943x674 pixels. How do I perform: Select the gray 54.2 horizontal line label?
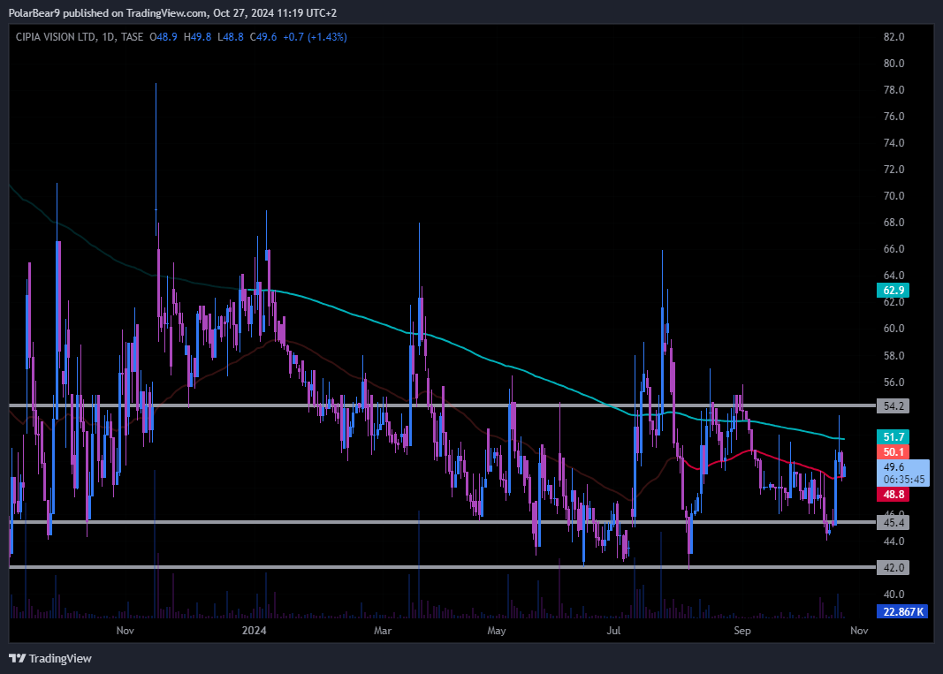coord(894,406)
